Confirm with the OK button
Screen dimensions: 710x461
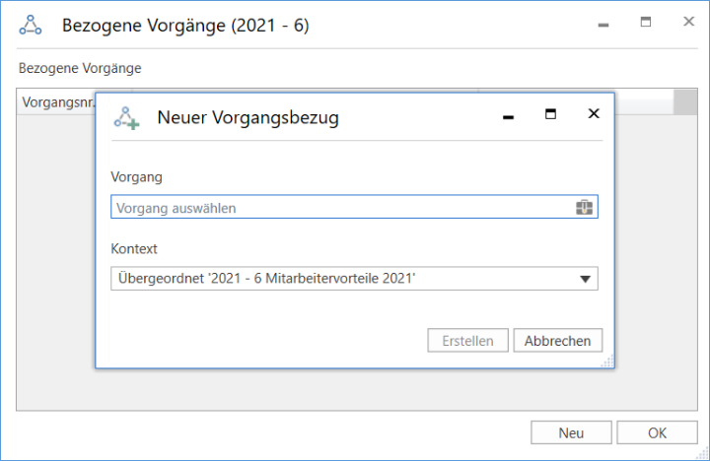(x=657, y=432)
